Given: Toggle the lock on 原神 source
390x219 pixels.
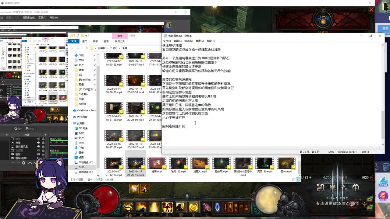Looking at the screenshot, I should 43,142.
